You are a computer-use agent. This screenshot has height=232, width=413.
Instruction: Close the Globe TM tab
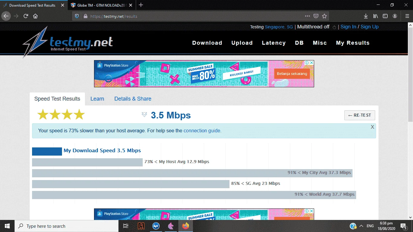click(131, 5)
